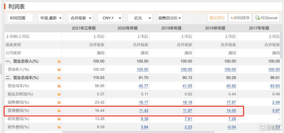Click chart icon beside 销售费用(%)
Image resolution: width=284 pixels, height=133 pixels.
[x=59, y=103]
